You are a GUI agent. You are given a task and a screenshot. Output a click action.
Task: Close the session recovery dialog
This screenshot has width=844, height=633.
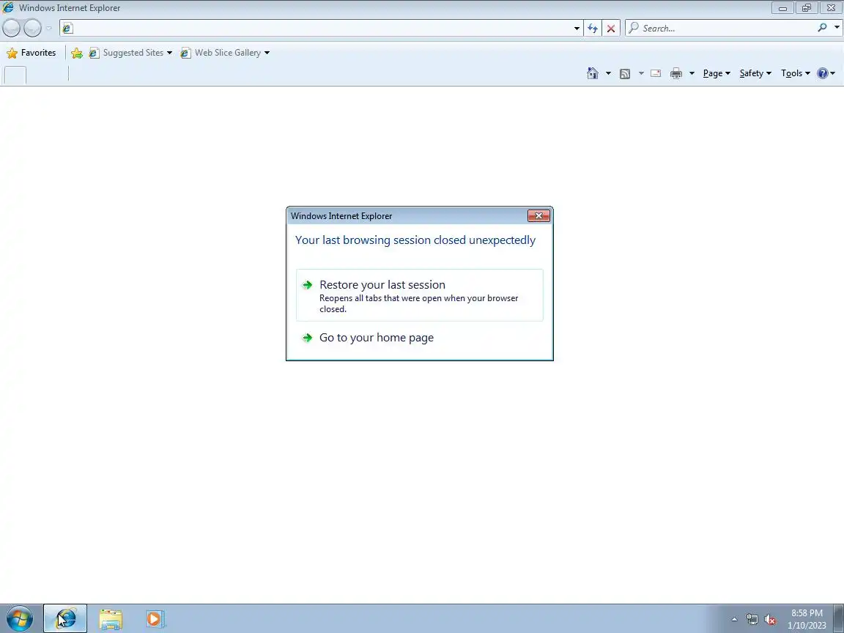pyautogui.click(x=538, y=216)
